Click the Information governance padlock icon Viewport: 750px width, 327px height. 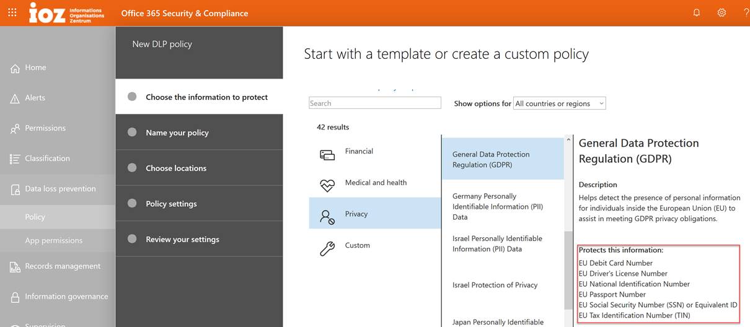point(15,297)
